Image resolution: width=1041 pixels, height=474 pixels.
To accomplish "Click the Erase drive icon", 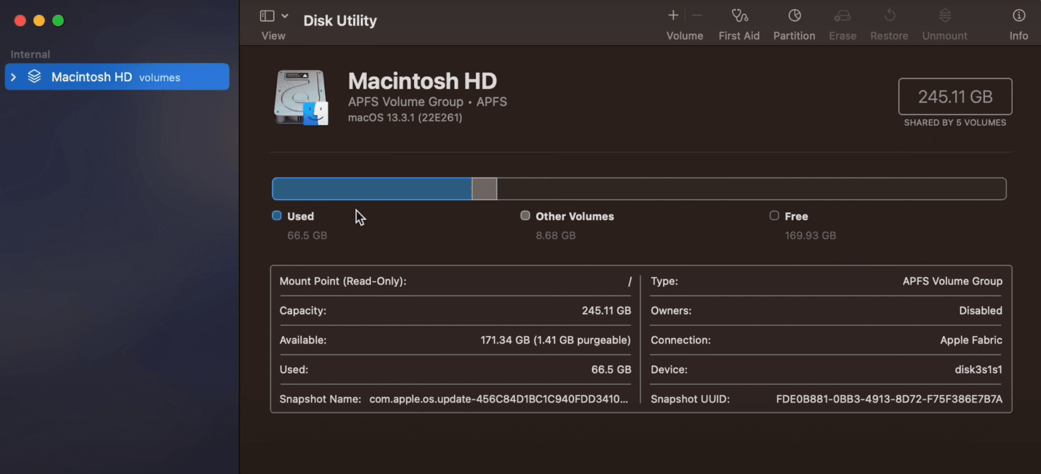I will [x=842, y=16].
